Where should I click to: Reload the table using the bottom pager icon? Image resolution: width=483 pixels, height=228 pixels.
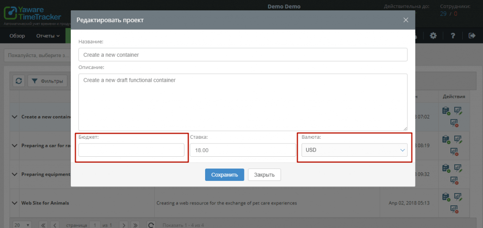coord(151,225)
